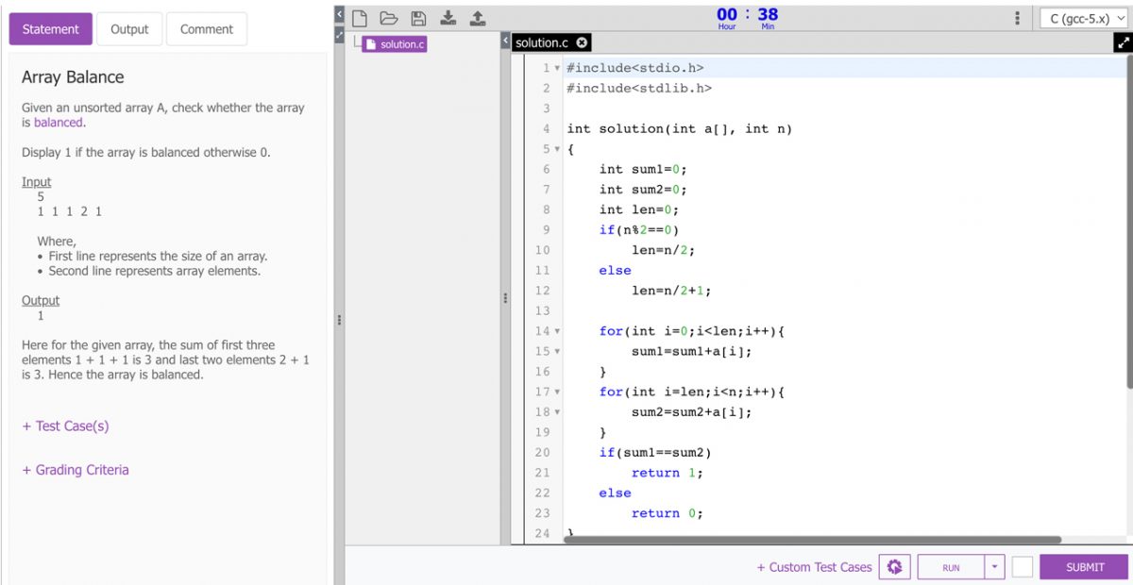
Task: Click the download code icon
Action: click(448, 17)
